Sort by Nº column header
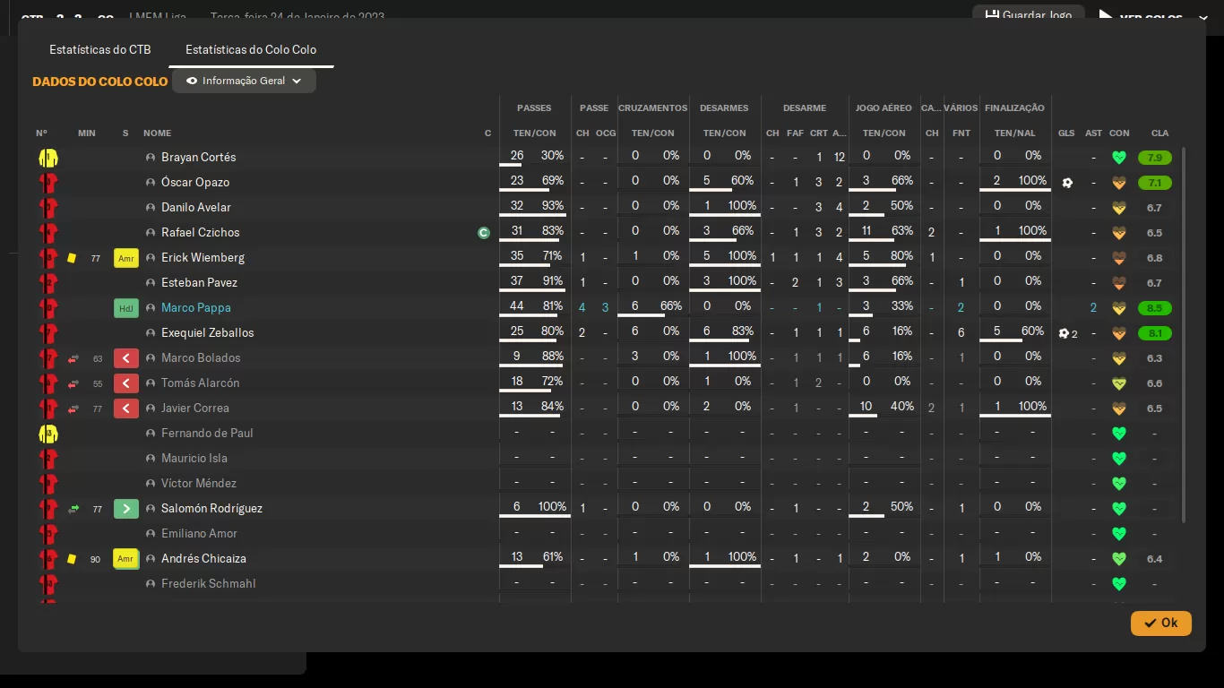 (x=41, y=133)
